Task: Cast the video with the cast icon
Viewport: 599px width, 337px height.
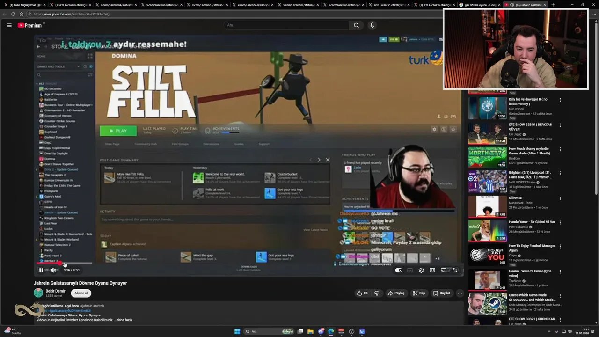Action: tap(444, 270)
